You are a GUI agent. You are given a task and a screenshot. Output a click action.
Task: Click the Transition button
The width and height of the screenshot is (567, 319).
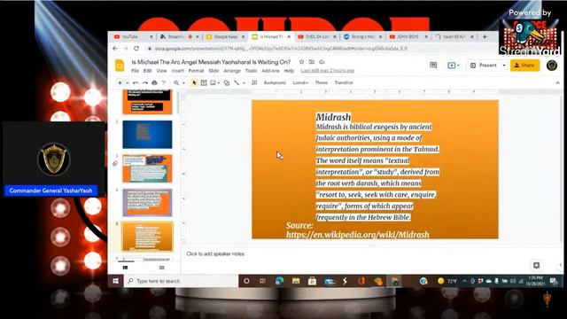click(x=344, y=82)
